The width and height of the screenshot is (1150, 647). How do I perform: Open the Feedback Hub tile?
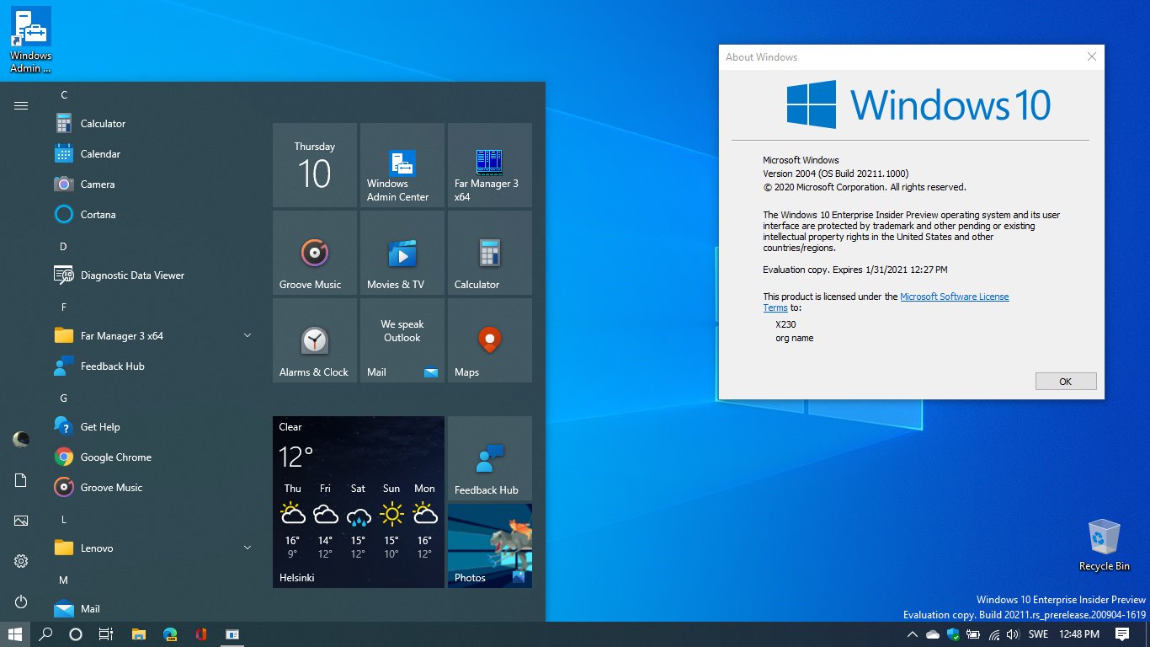pyautogui.click(x=489, y=457)
